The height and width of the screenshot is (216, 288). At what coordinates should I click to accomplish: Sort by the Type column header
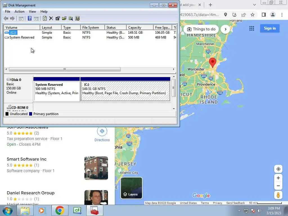(71, 27)
